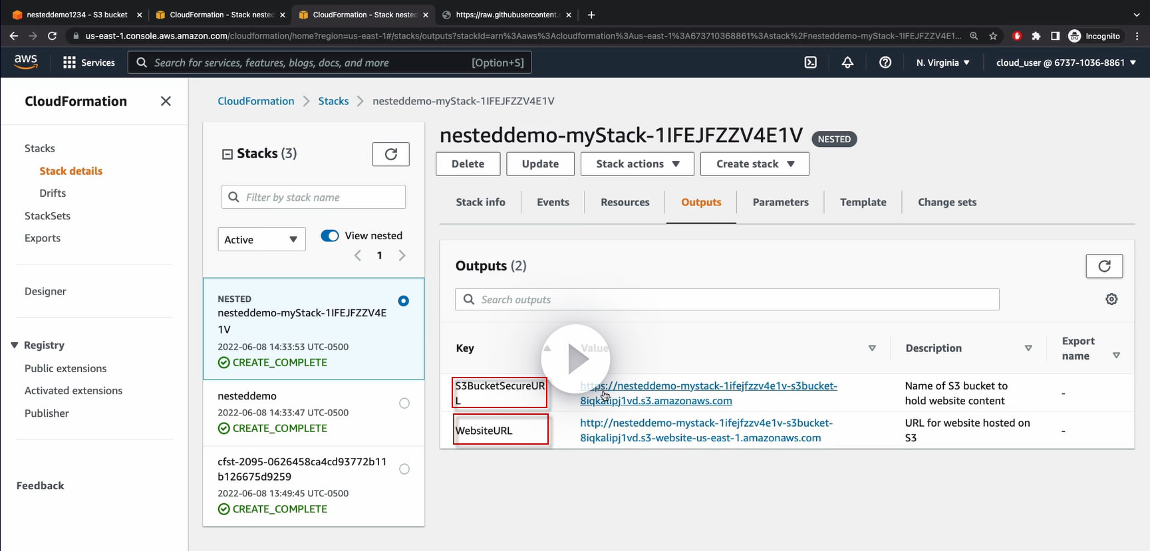
Task: Switch to the nesteddemo1234 S3 bucket tab
Action: (76, 15)
